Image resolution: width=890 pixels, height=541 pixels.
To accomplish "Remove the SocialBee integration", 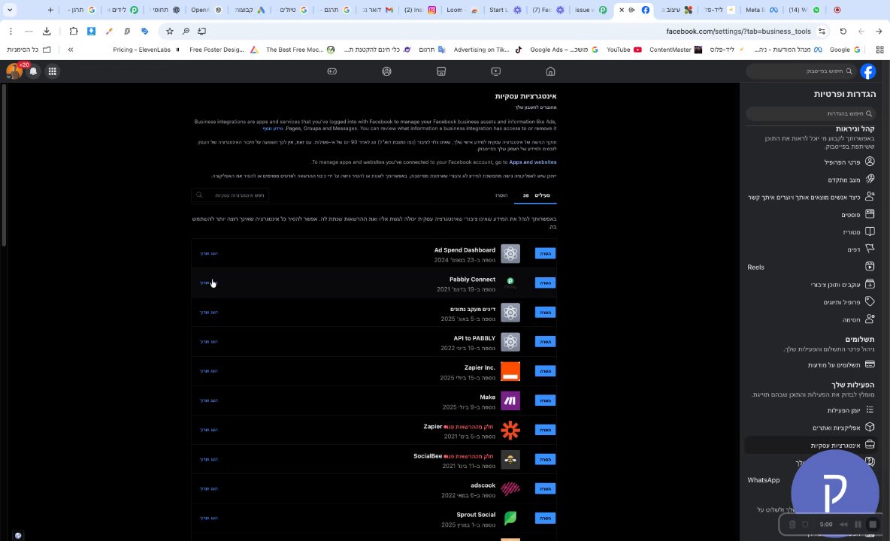I will coord(545,459).
